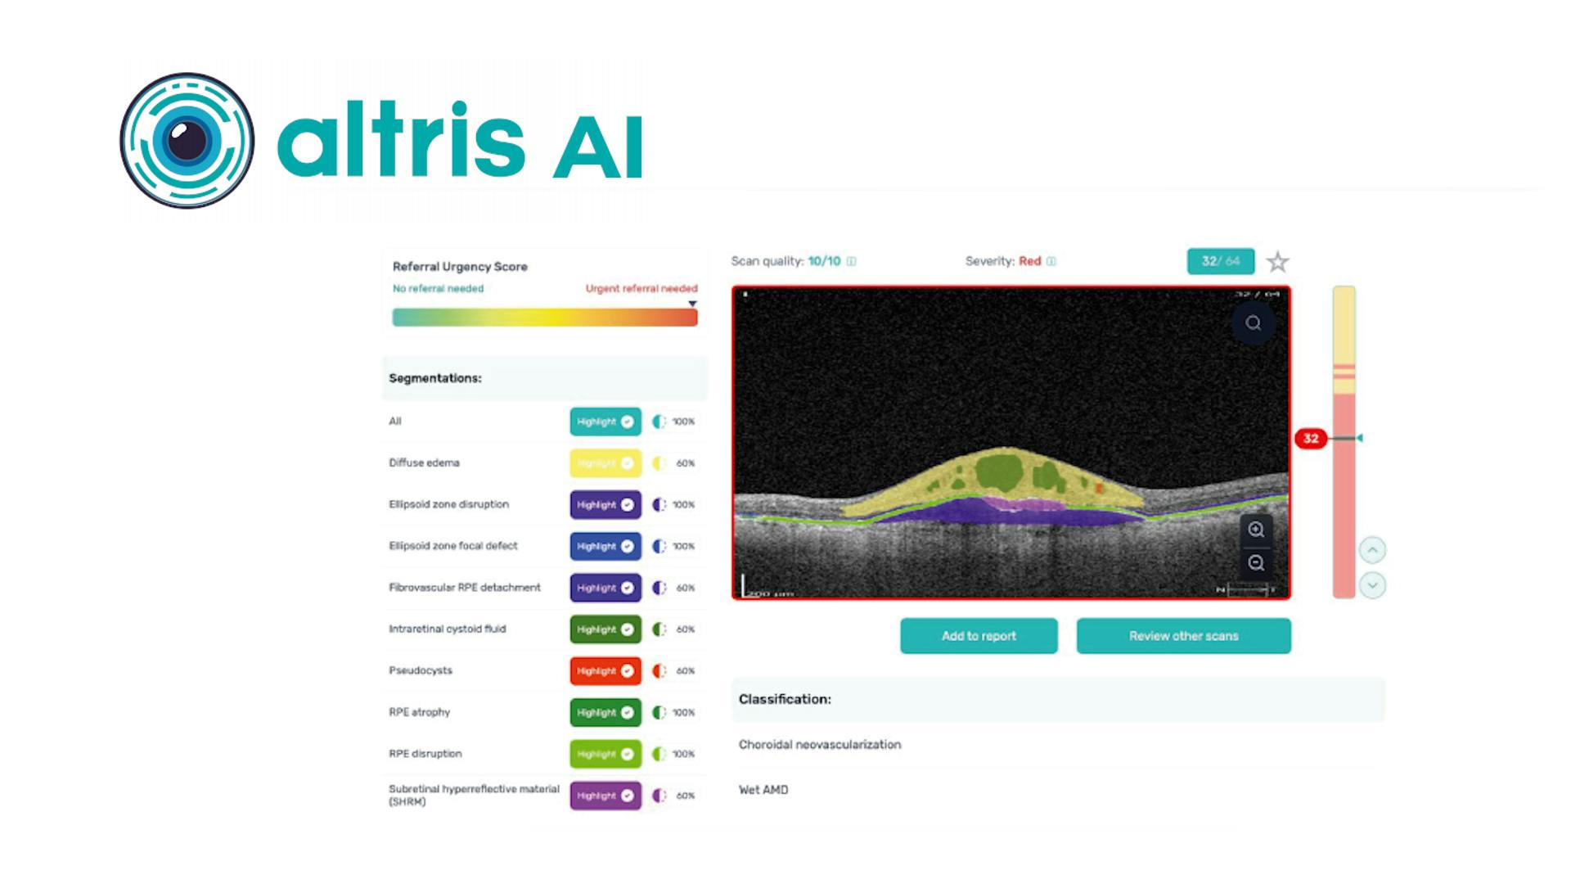Image resolution: width=1571 pixels, height=884 pixels.
Task: Toggle Highlight for Fibrovascular RPE detachment
Action: [605, 587]
